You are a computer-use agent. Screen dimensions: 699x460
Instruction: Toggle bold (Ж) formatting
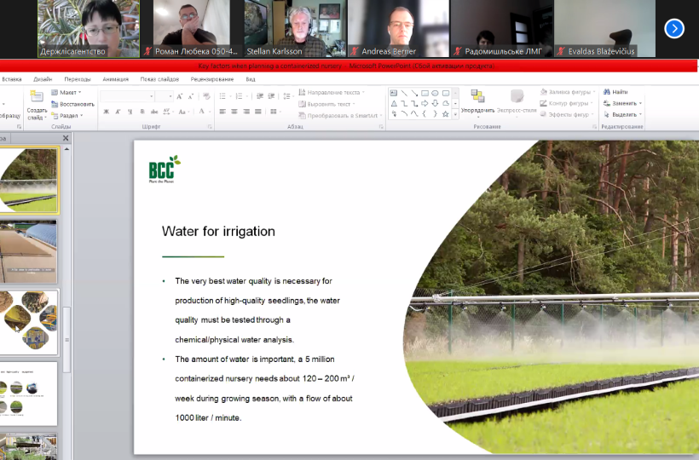click(x=106, y=112)
